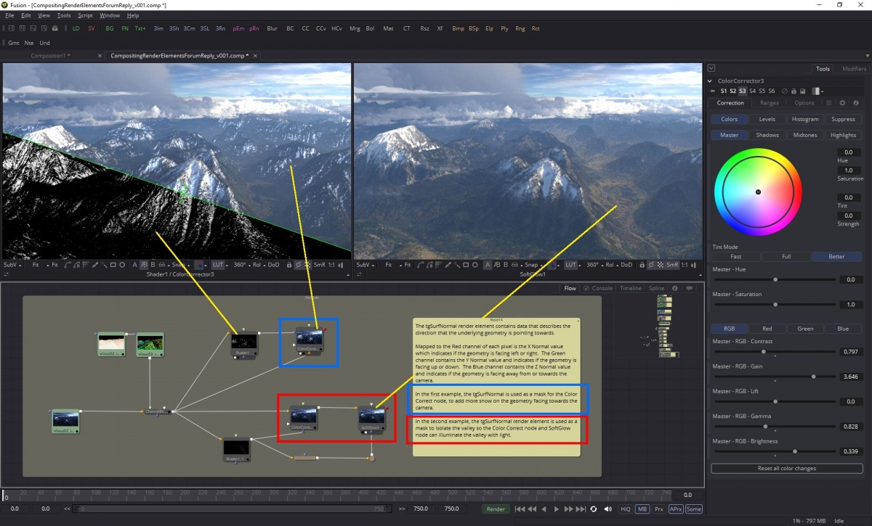Screen dimensions: 872x526
Task: Open the Script menu
Action: coord(86,15)
